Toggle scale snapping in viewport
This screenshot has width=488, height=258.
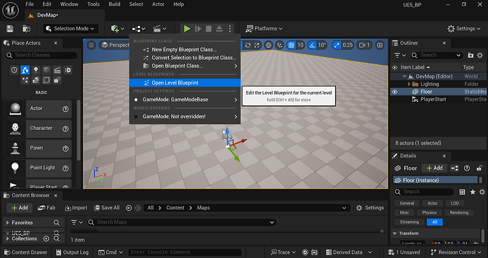(336, 45)
